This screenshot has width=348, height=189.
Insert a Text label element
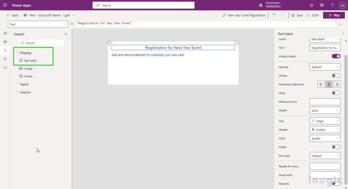(x=30, y=60)
